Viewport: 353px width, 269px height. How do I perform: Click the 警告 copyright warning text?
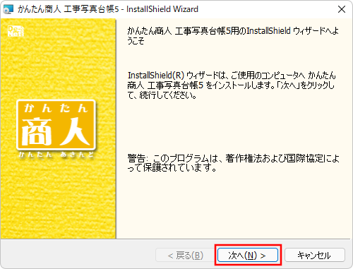tap(233, 163)
